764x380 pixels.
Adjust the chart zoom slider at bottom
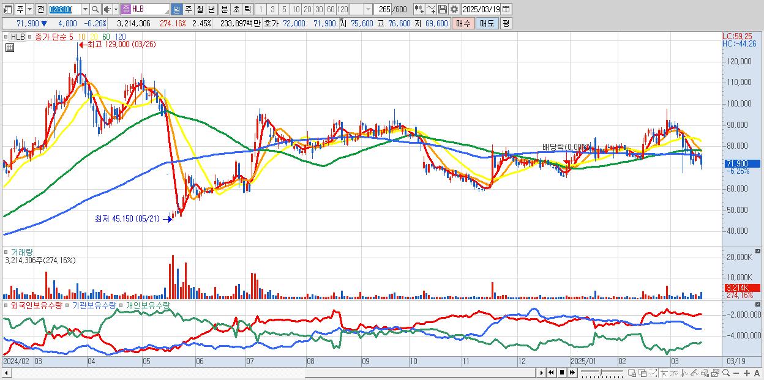pyautogui.click(x=602, y=373)
